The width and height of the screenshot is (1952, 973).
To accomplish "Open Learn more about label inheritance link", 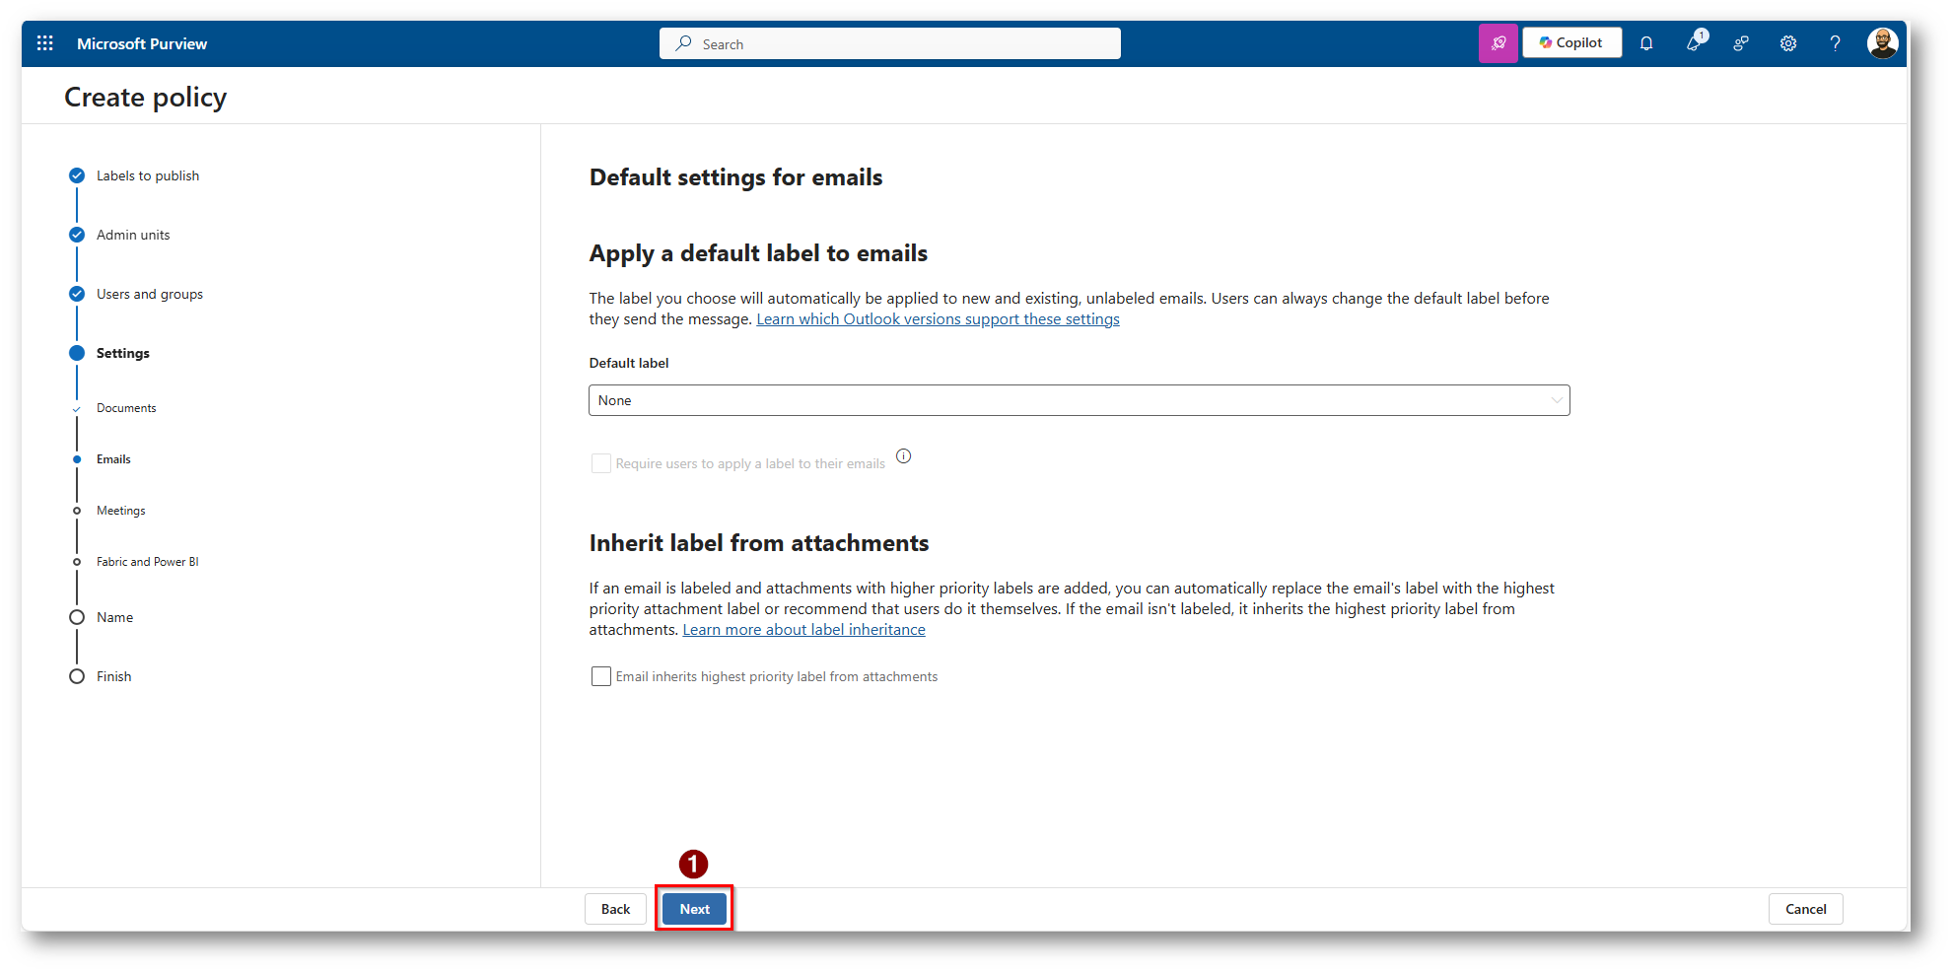I will click(x=803, y=630).
